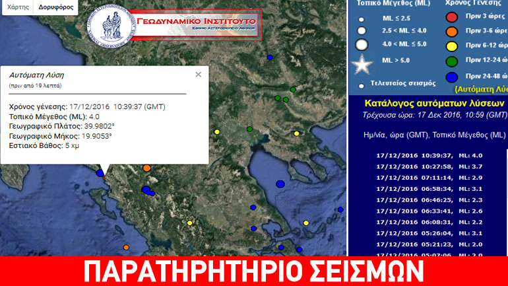
Task: Click the largest marker in the blue cluster in Epirus
Action: coord(146,190)
